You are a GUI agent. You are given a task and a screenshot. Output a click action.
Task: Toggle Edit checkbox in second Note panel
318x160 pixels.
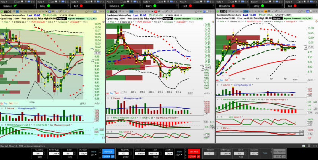49,2
